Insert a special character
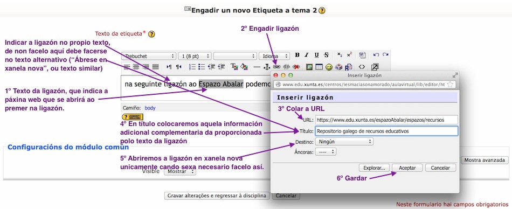512x209 pixels. pos(338,67)
